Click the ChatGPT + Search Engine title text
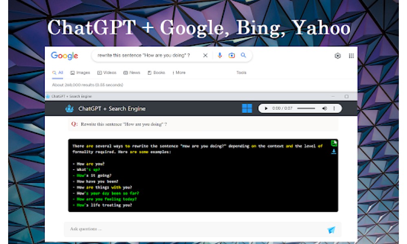The height and width of the screenshot is (244, 407). [112, 109]
